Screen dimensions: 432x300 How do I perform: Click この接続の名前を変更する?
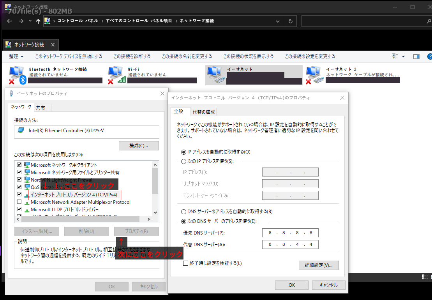point(187,56)
